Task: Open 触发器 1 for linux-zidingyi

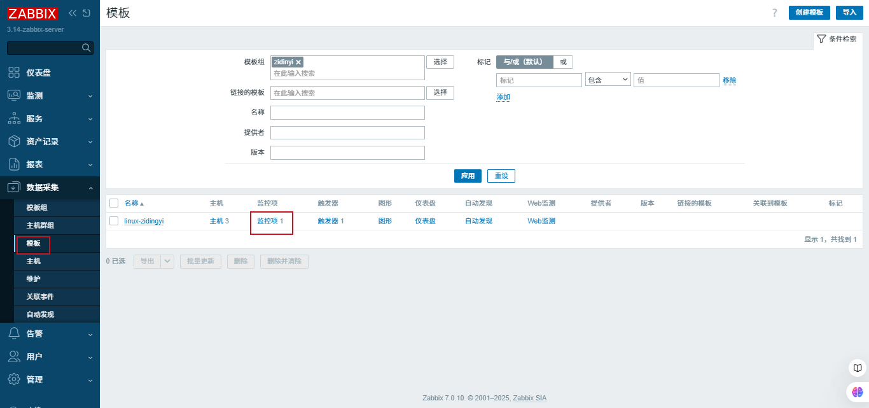Action: (x=331, y=221)
